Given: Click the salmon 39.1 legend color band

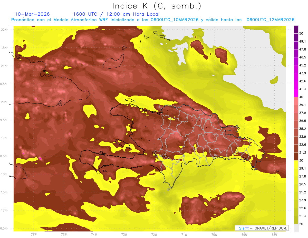Looking at the screenshot, I should [x=296, y=101].
